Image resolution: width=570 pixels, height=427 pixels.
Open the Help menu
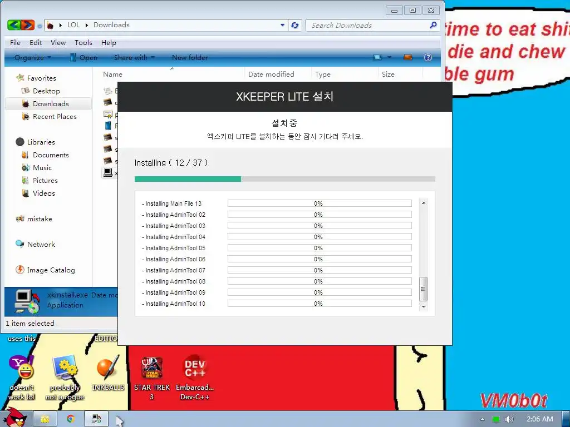click(x=109, y=42)
